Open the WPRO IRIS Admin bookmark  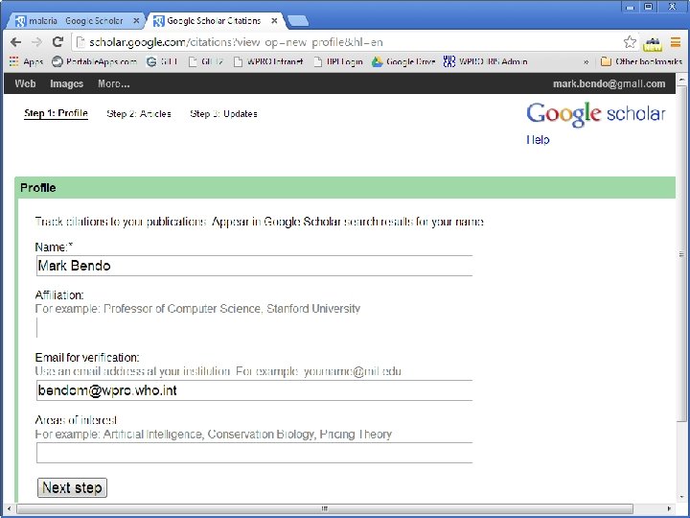click(485, 61)
